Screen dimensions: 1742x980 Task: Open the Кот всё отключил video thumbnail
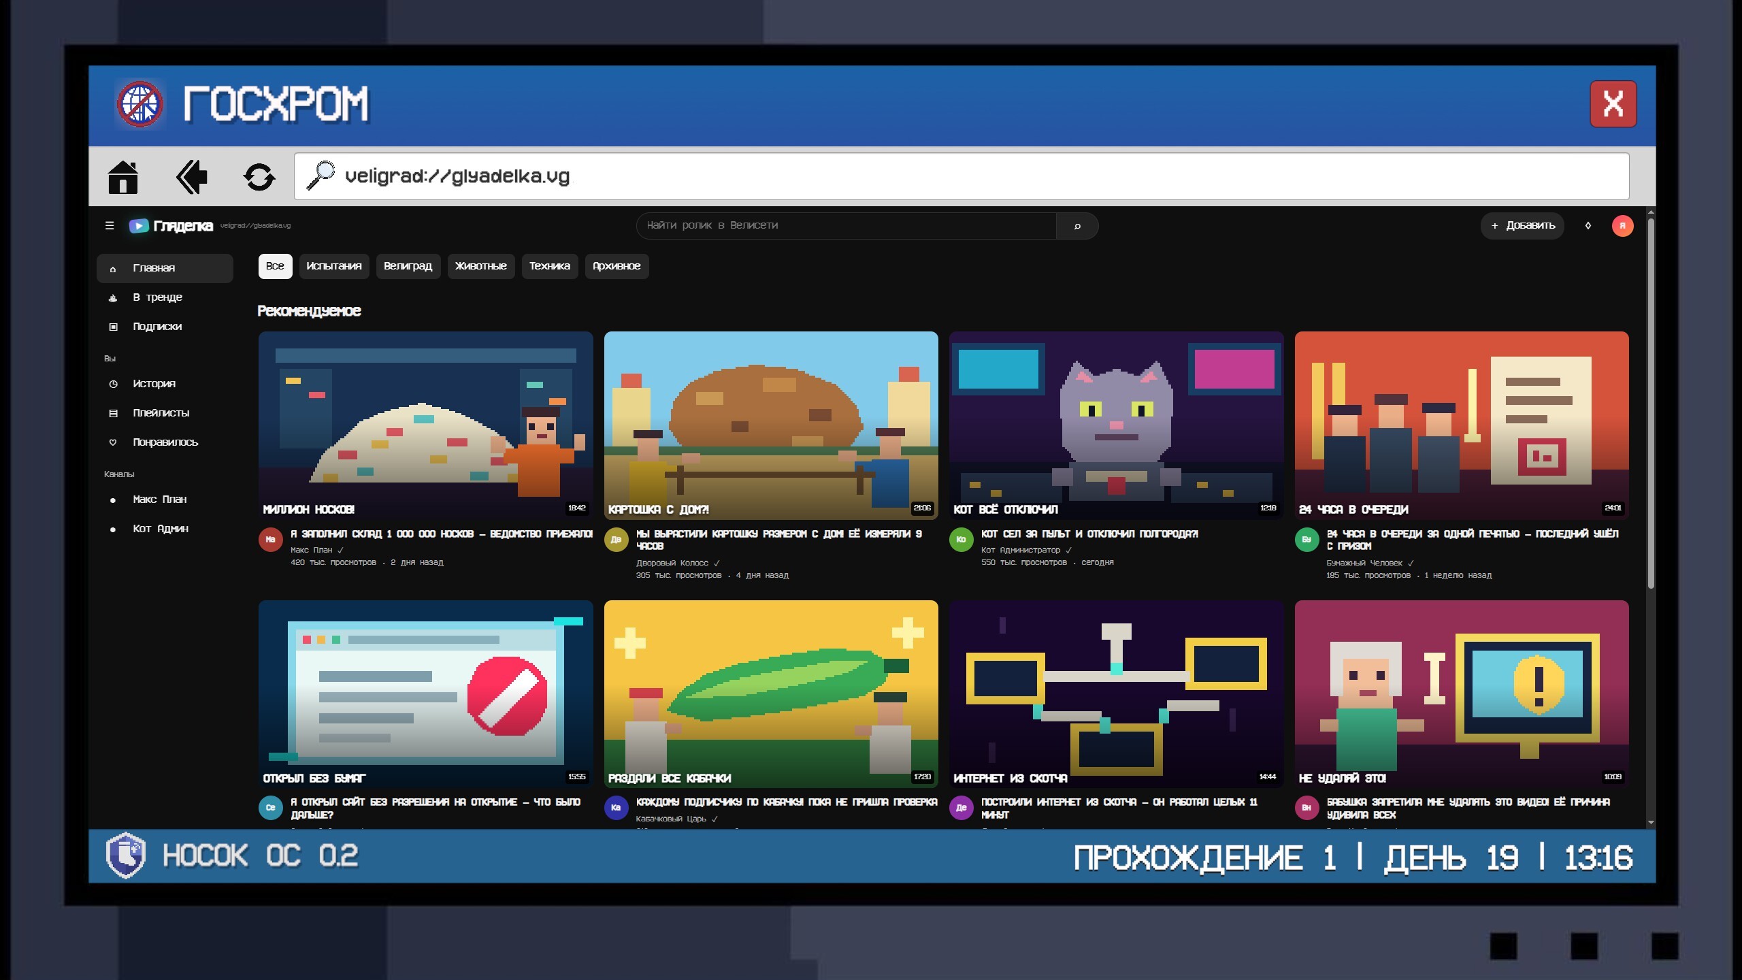[1116, 425]
